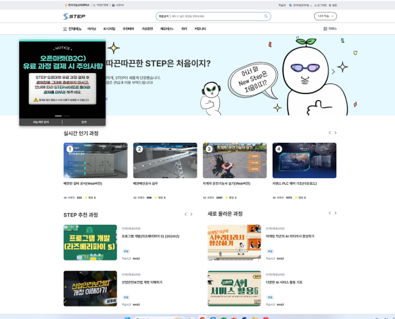Show next items in 새로 올라온 과정
The width and height of the screenshot is (395, 319).
[x=335, y=213]
